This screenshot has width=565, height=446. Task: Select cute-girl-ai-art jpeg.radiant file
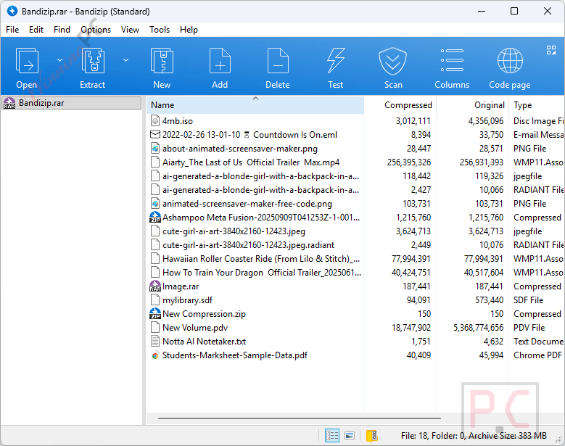tap(248, 244)
